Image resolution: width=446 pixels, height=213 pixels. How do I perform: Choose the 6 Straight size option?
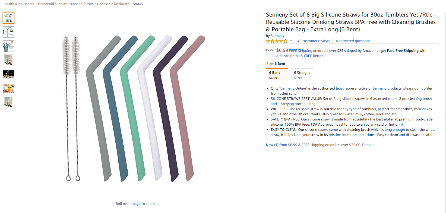click(302, 75)
